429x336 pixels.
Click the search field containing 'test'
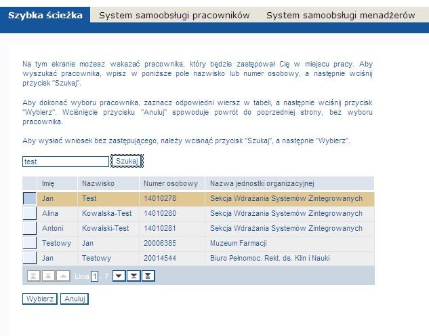66,162
